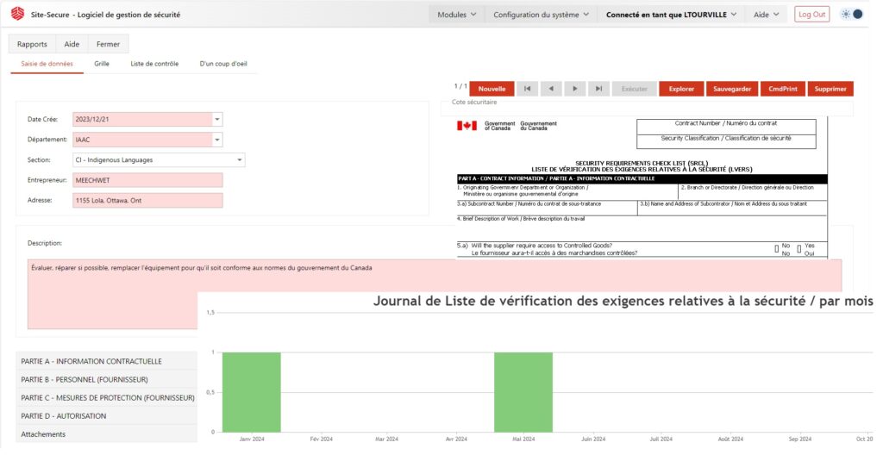
Task: Click the Cote sécuritaire label
Action: pos(474,103)
